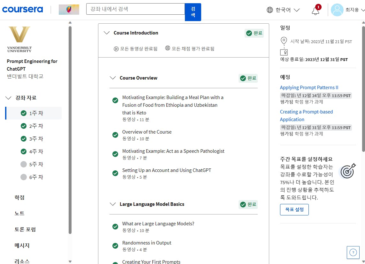This screenshot has height=264, width=365.
Task: Collapse the Large Language Model Basics chevron
Action: pos(113,204)
